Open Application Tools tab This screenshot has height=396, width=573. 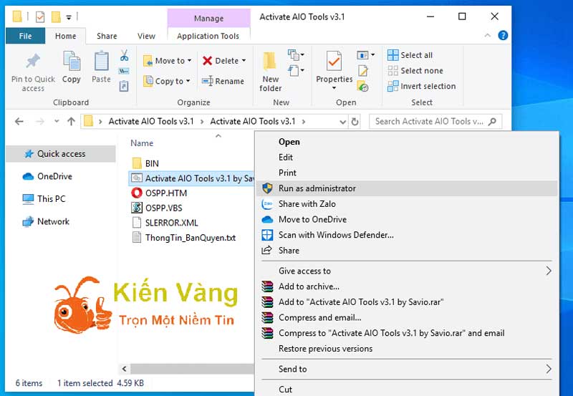click(x=208, y=36)
